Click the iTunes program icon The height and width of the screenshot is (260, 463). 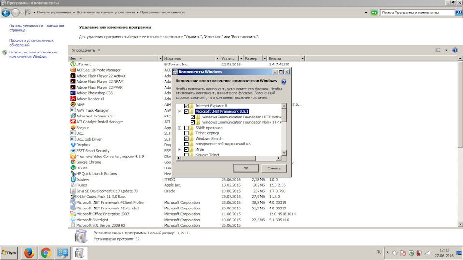[73, 185]
